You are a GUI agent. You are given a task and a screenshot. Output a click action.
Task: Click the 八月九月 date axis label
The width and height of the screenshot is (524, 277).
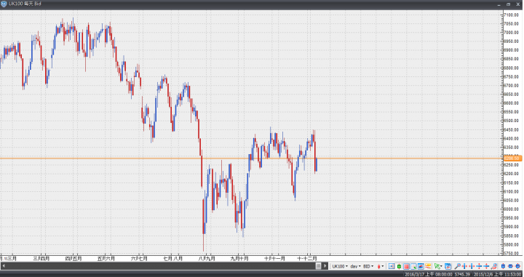[x=207, y=259]
